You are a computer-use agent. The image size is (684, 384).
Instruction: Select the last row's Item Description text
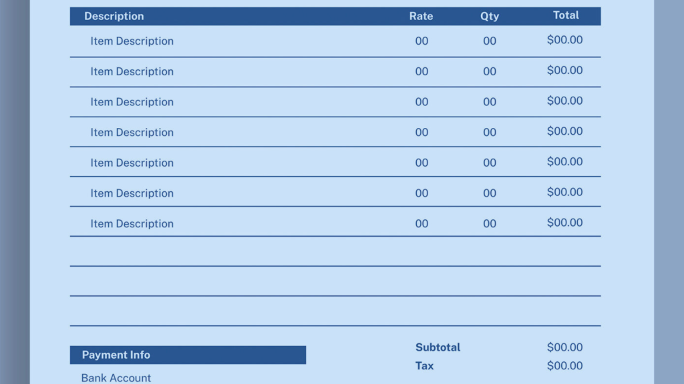point(132,224)
